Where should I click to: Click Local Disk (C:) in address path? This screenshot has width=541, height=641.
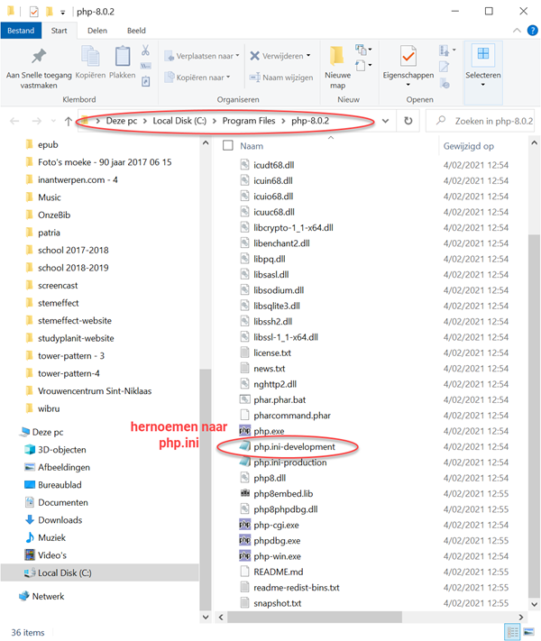click(179, 121)
